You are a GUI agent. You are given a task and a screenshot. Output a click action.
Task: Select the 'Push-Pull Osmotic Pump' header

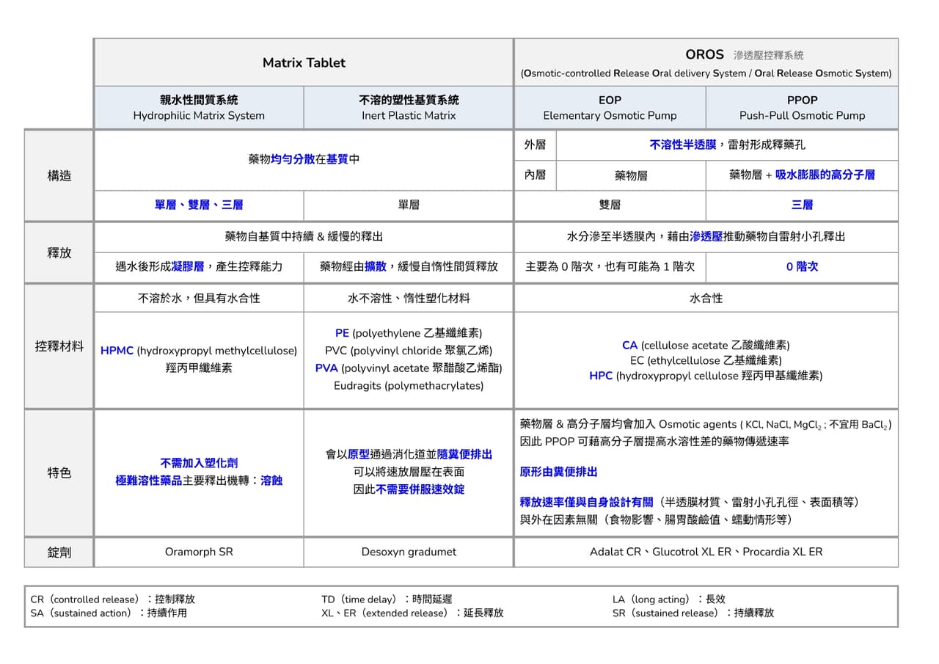(x=802, y=108)
